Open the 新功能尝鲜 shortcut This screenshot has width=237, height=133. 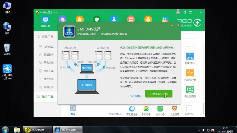[132, 111]
